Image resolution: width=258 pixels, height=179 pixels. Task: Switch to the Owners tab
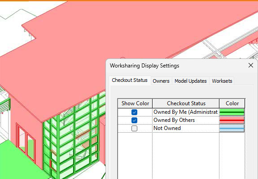click(161, 81)
